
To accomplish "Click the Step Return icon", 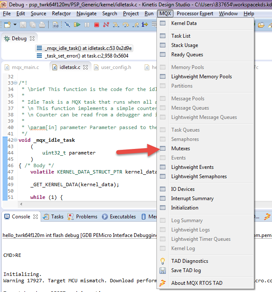I will 135,25.
